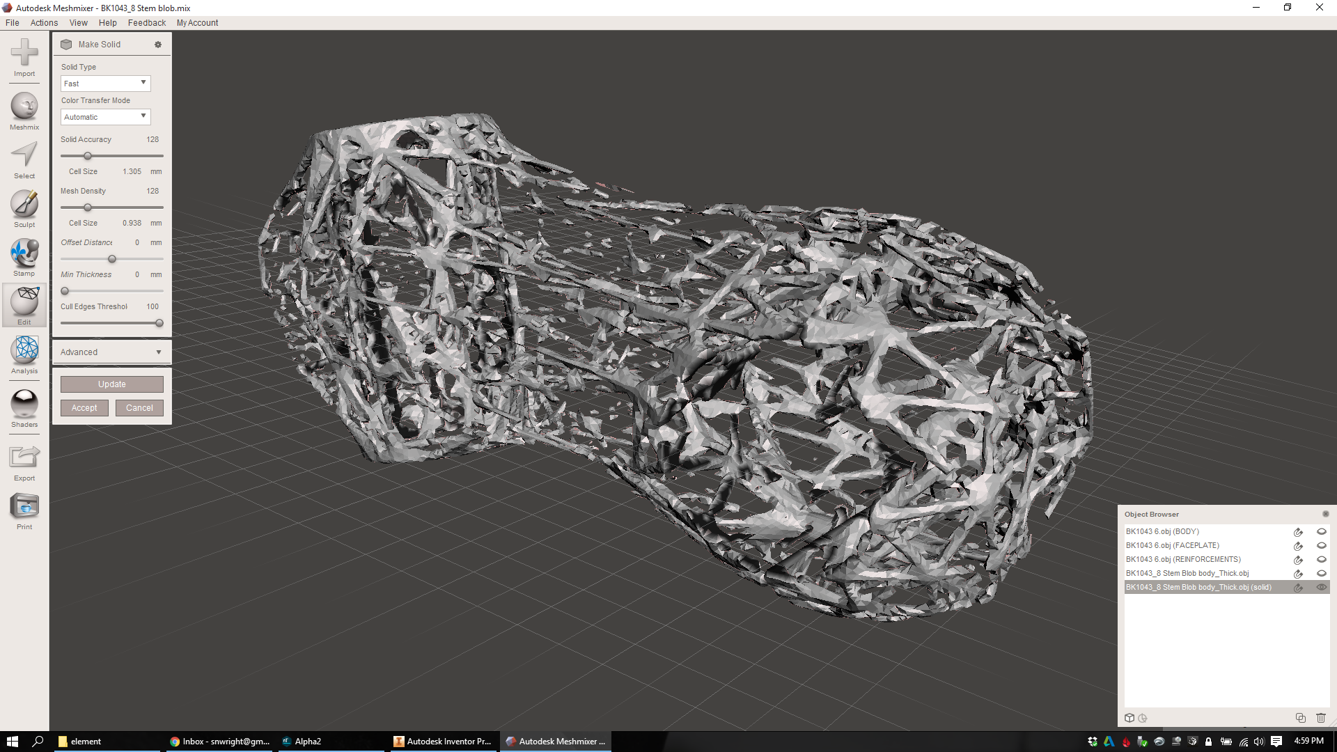The height and width of the screenshot is (752, 1337).
Task: Open the element folder taskbar button
Action: (x=107, y=742)
